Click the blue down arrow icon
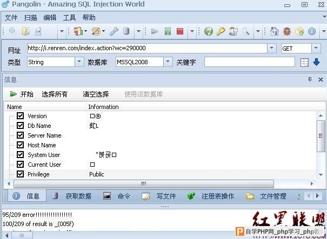This screenshot has height=239, width=327. pyautogui.click(x=316, y=62)
